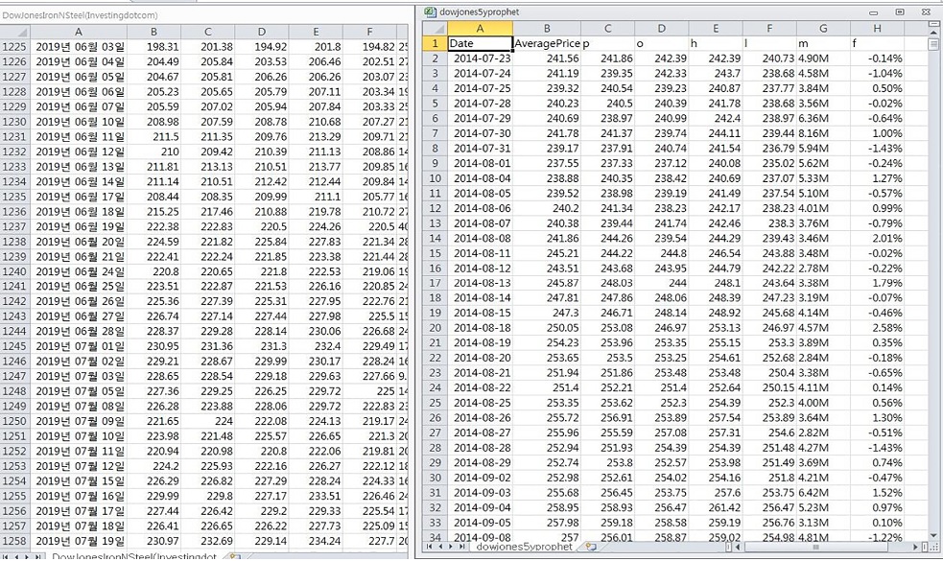Image resolution: width=943 pixels, height=561 pixels.
Task: Click the cell with value '233.51'
Action: pos(316,496)
